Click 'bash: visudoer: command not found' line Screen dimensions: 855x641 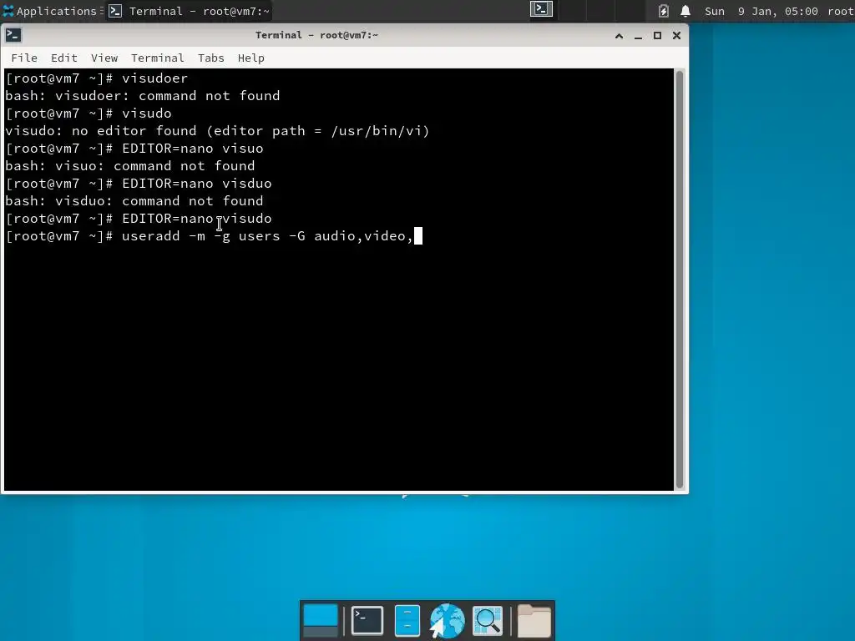[x=142, y=96]
